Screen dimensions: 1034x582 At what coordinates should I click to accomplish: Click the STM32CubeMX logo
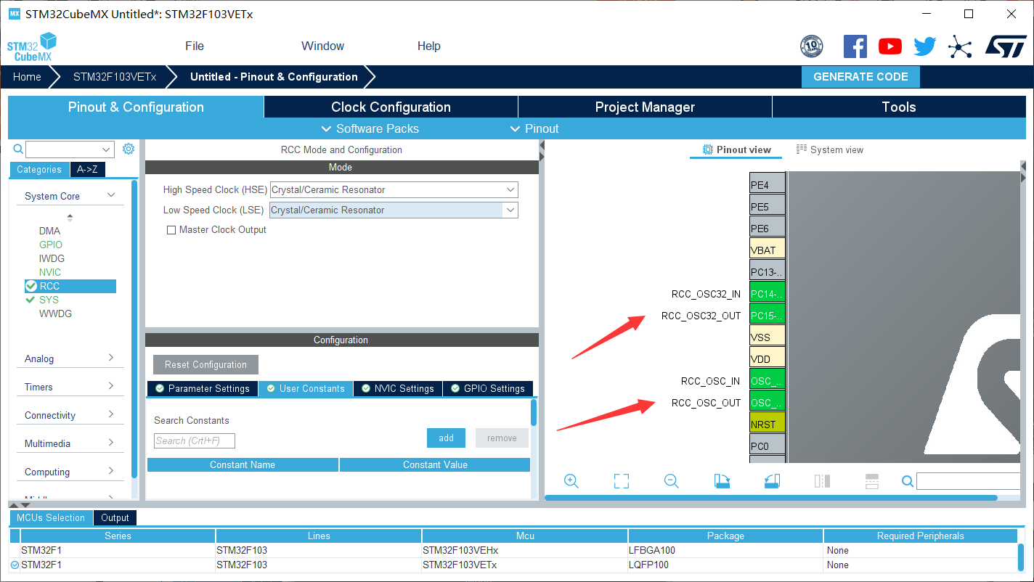point(31,47)
